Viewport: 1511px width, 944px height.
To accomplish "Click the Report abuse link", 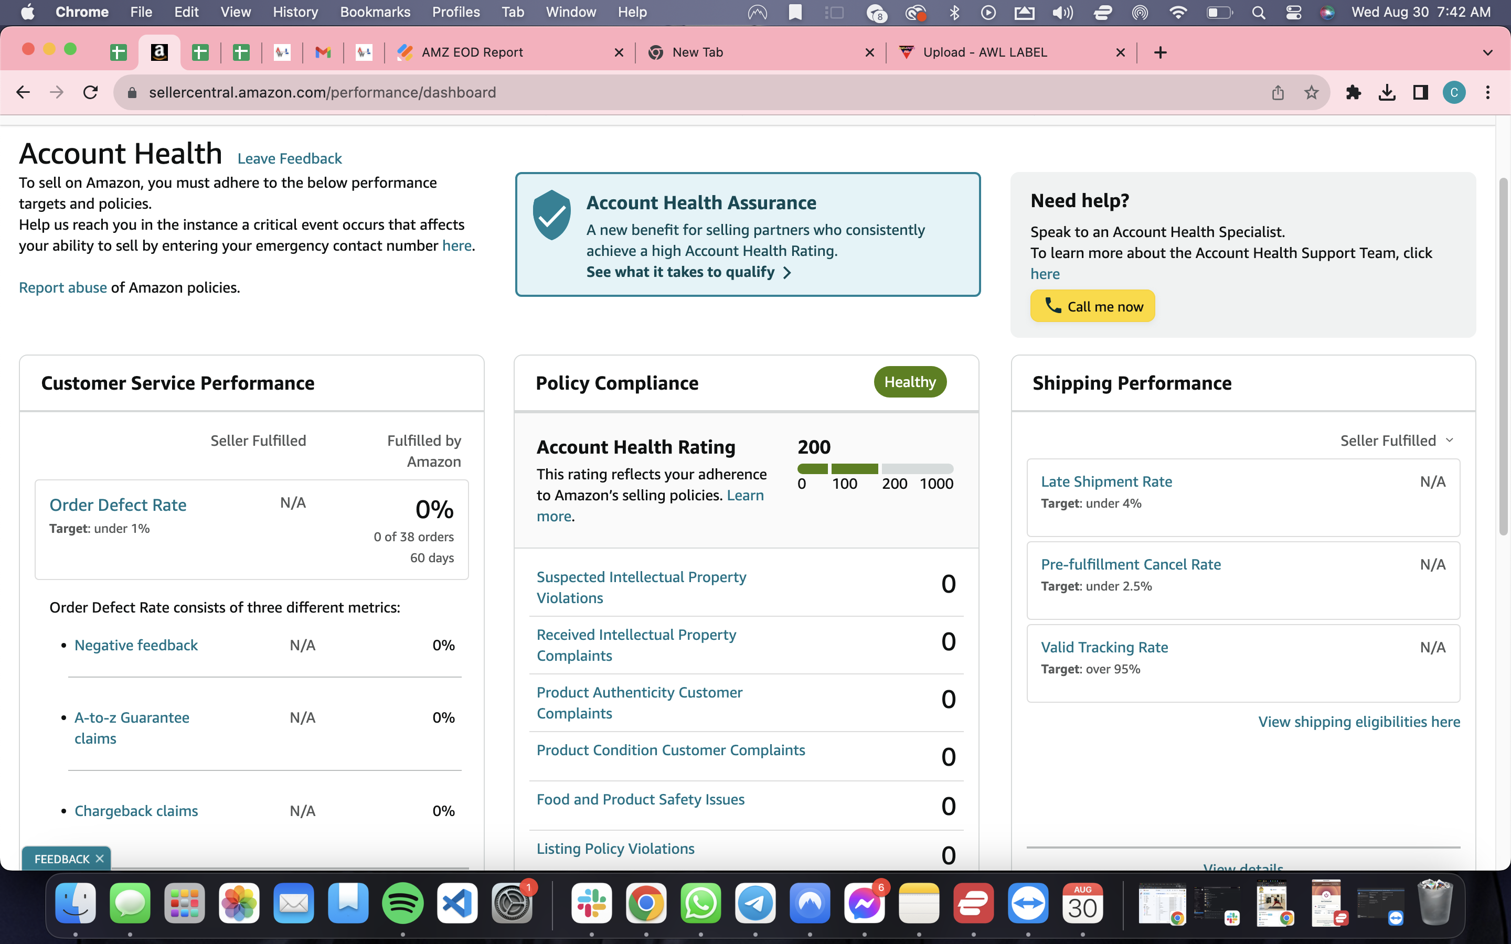I will (x=62, y=287).
